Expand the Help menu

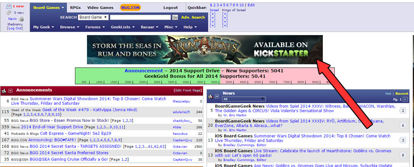point(190,27)
